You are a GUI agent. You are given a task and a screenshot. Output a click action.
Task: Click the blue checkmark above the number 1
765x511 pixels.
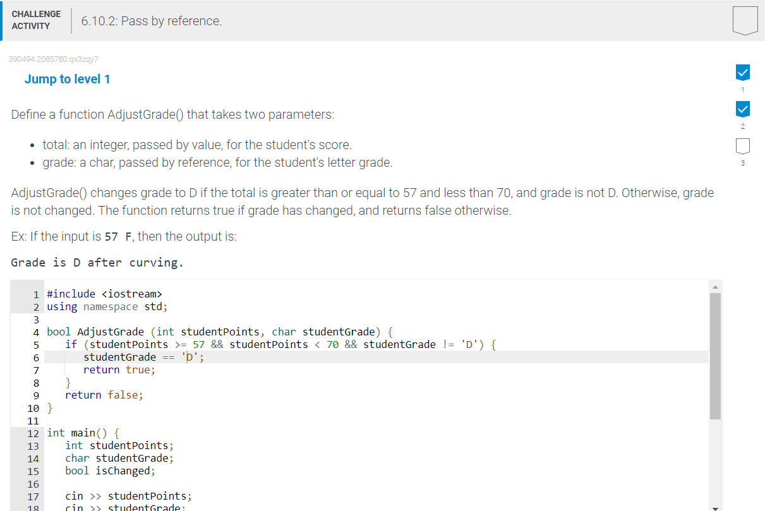742,72
